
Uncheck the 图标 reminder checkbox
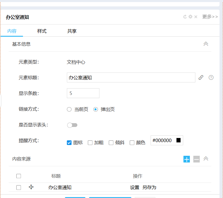69,143
